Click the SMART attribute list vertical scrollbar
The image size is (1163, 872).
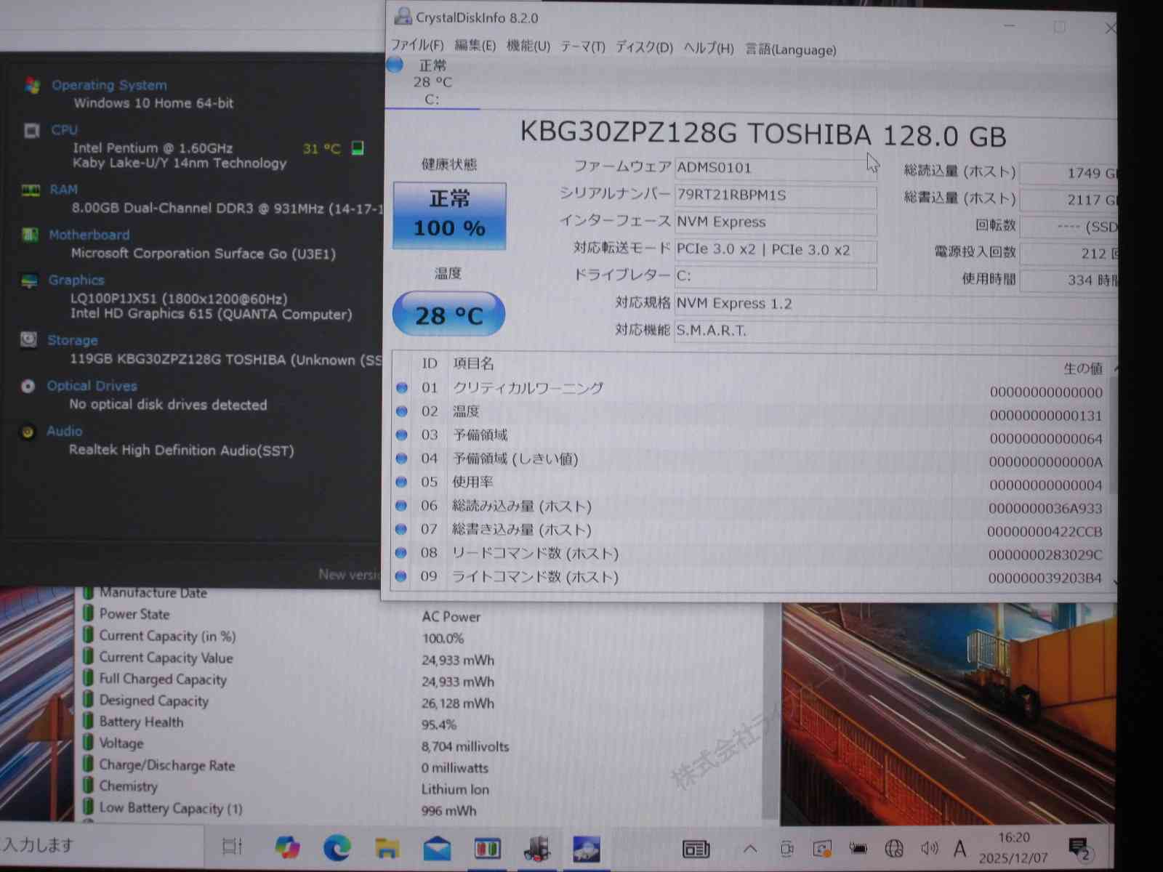[1112, 472]
